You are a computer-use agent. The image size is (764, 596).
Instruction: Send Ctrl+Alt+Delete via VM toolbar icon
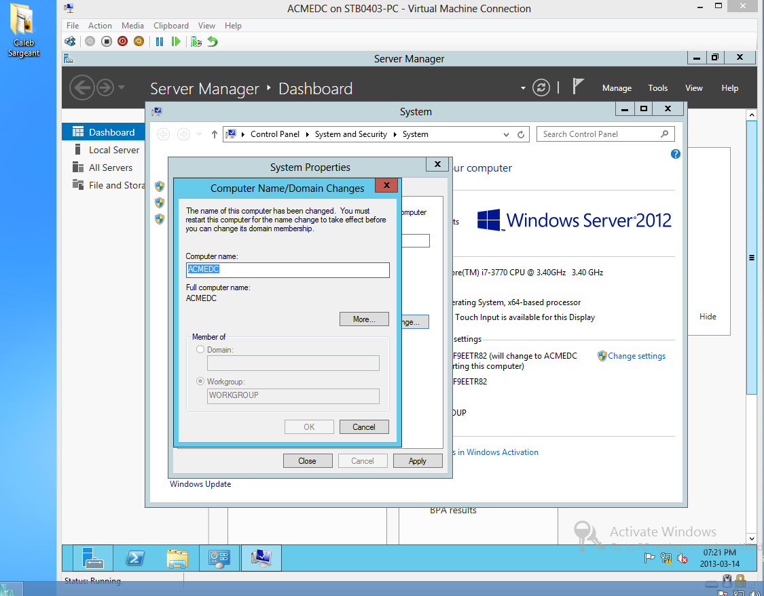coord(70,41)
